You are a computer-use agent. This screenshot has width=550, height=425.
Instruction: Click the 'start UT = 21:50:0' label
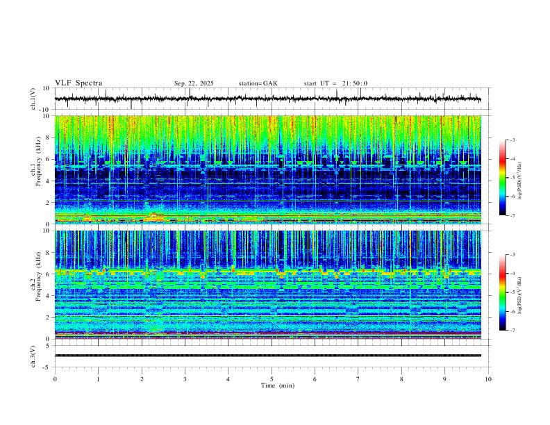coord(335,83)
